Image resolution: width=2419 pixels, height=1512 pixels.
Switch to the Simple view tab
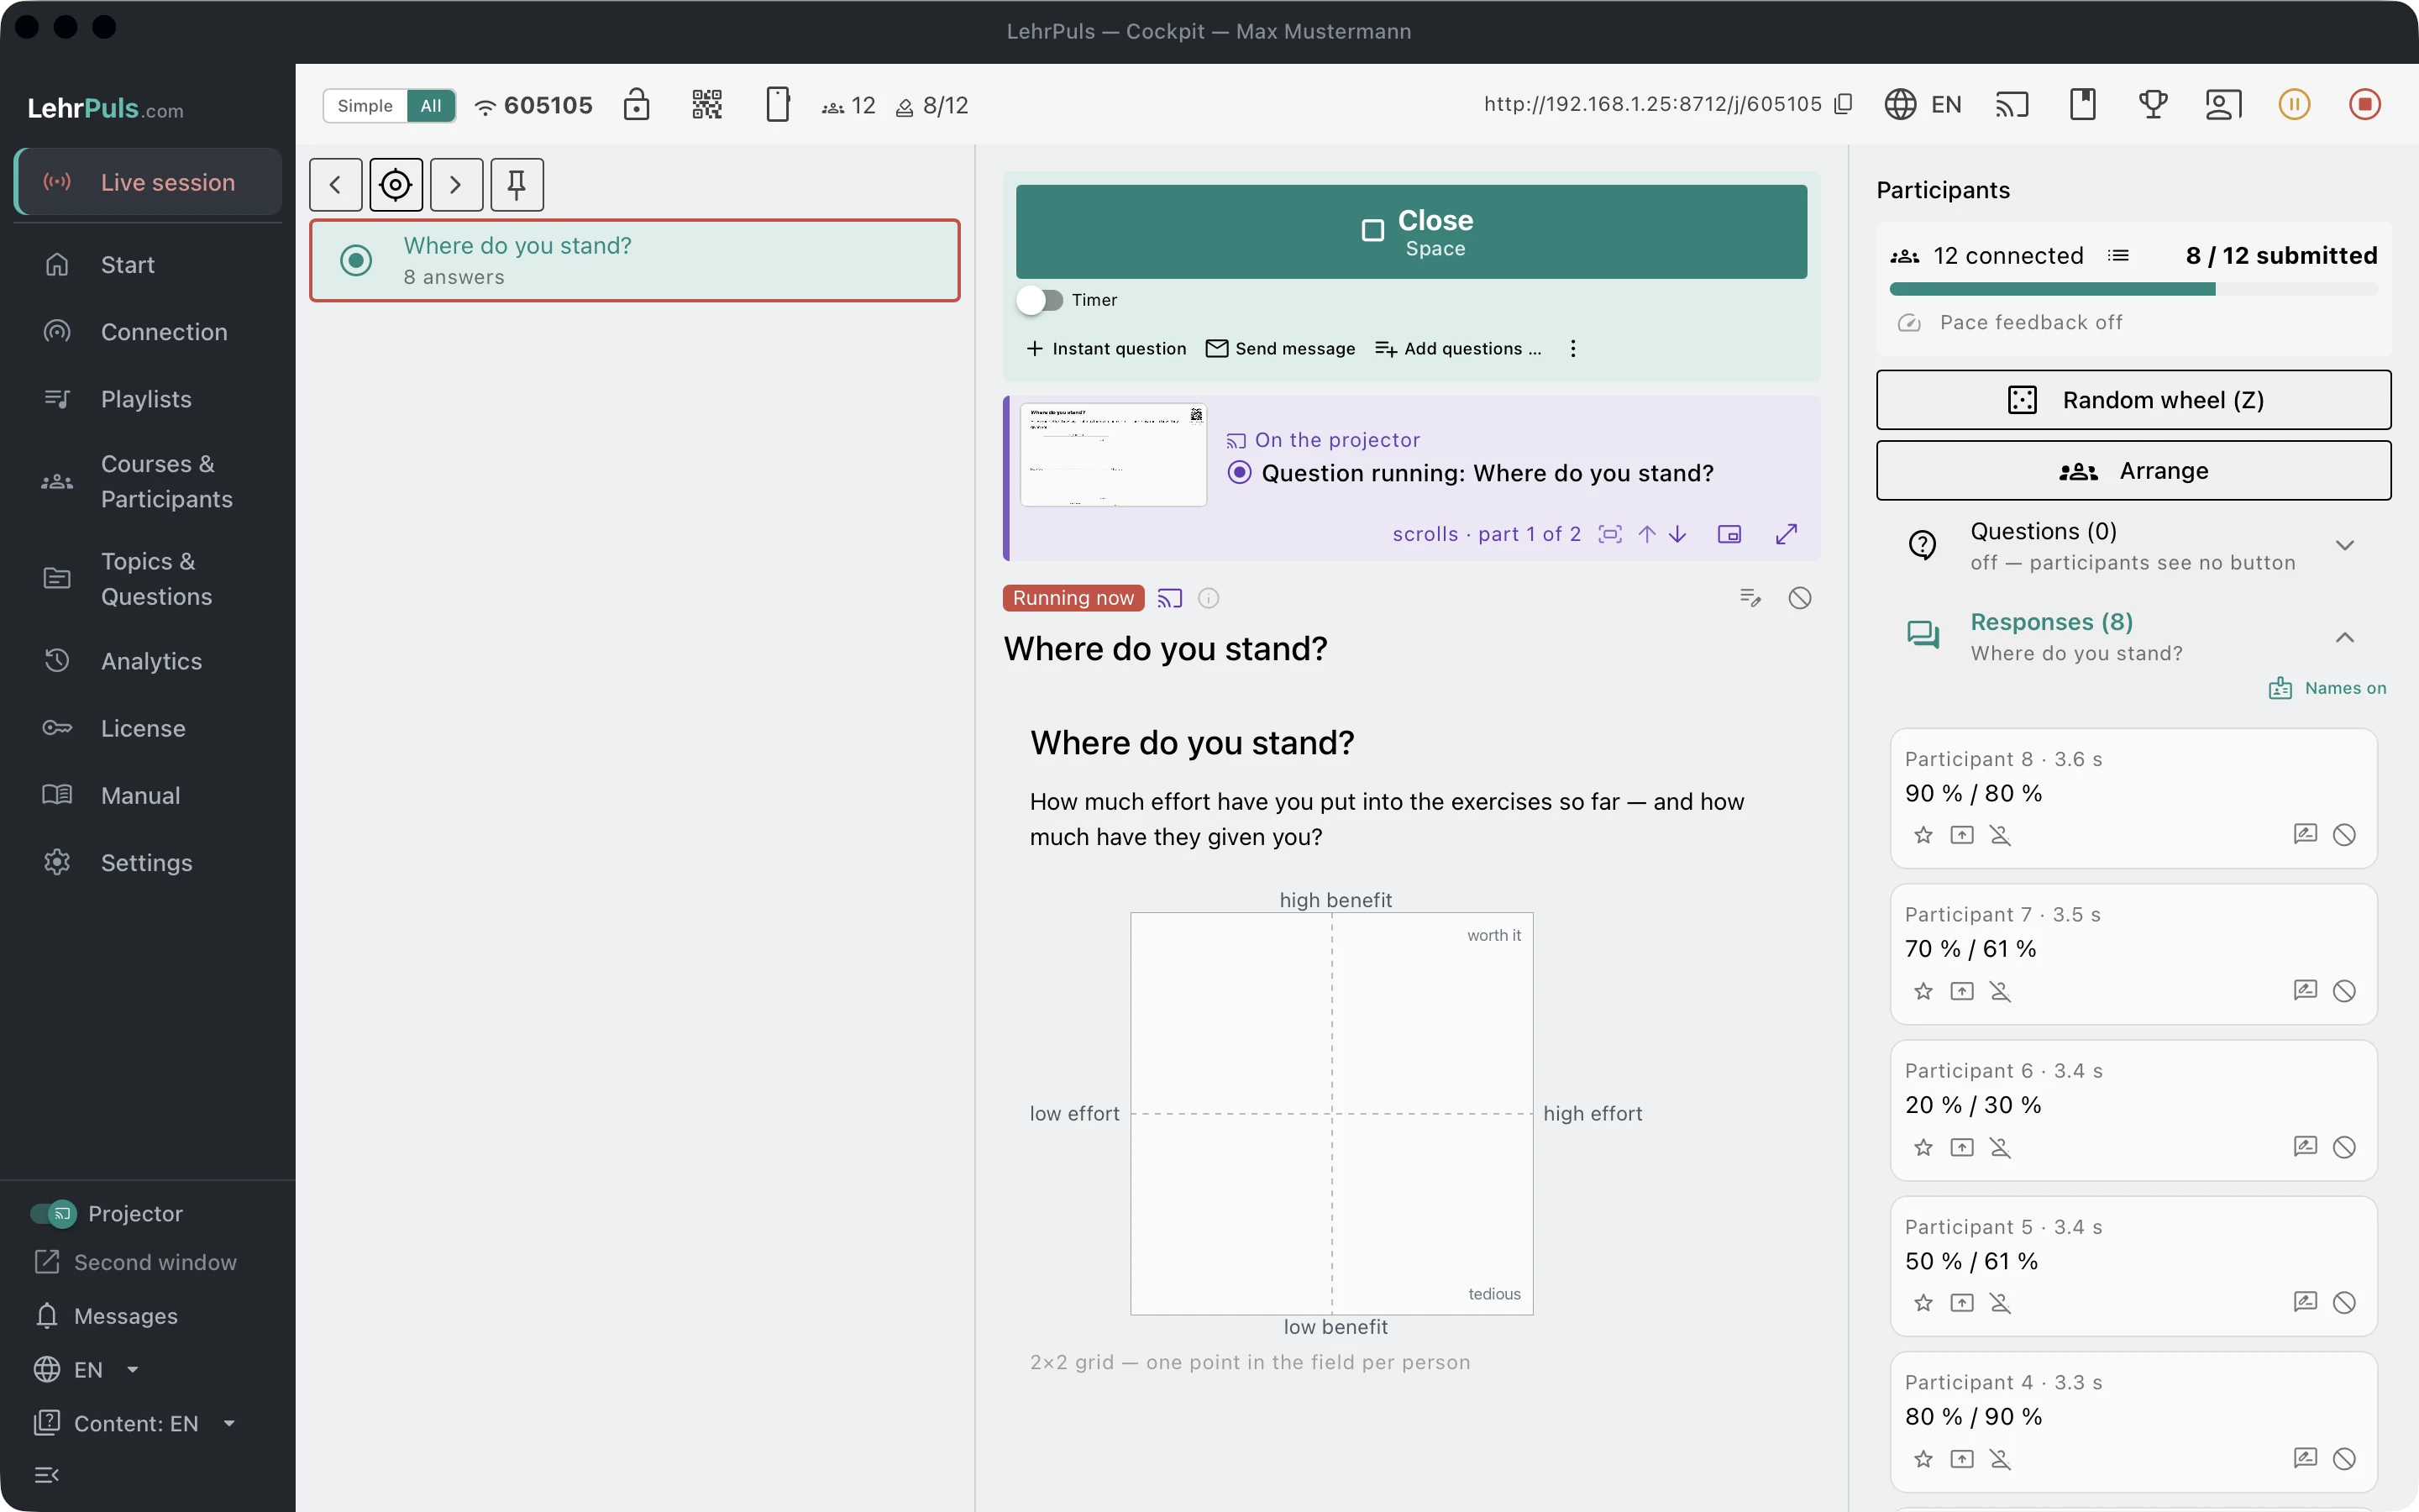[365, 105]
